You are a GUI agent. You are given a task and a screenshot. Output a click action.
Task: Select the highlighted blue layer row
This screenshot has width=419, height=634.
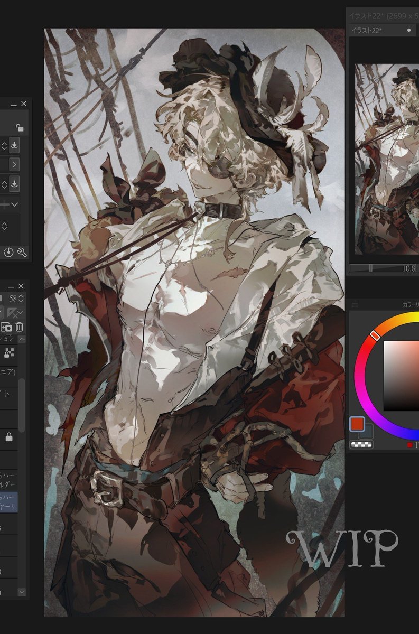point(9,502)
